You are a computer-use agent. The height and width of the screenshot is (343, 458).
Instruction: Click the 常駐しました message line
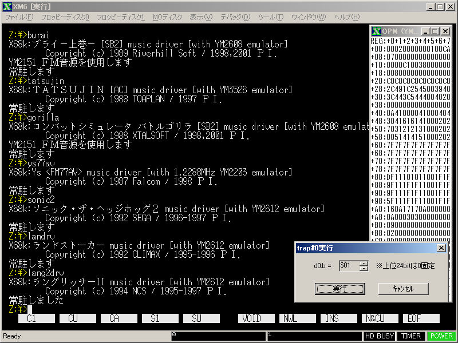pyautogui.click(x=36, y=300)
